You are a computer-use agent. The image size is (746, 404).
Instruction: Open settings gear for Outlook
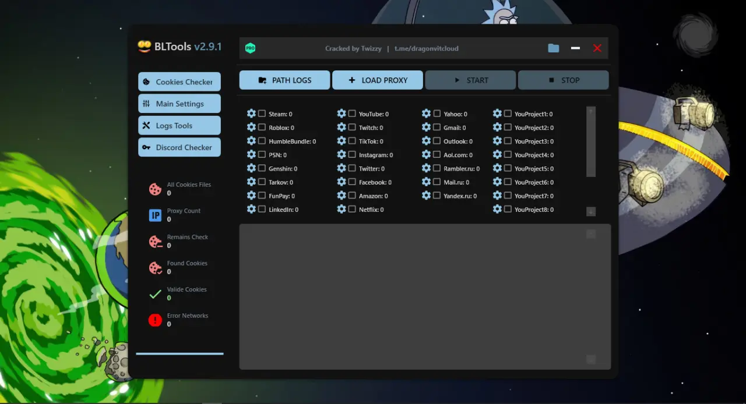pyautogui.click(x=426, y=141)
